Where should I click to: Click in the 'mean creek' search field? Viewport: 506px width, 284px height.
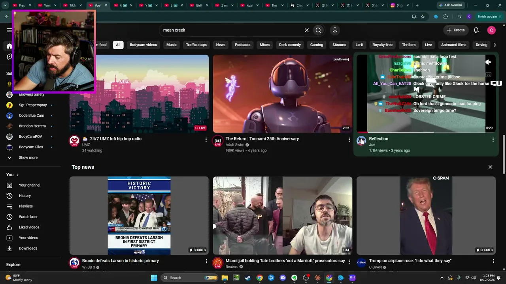[231, 30]
